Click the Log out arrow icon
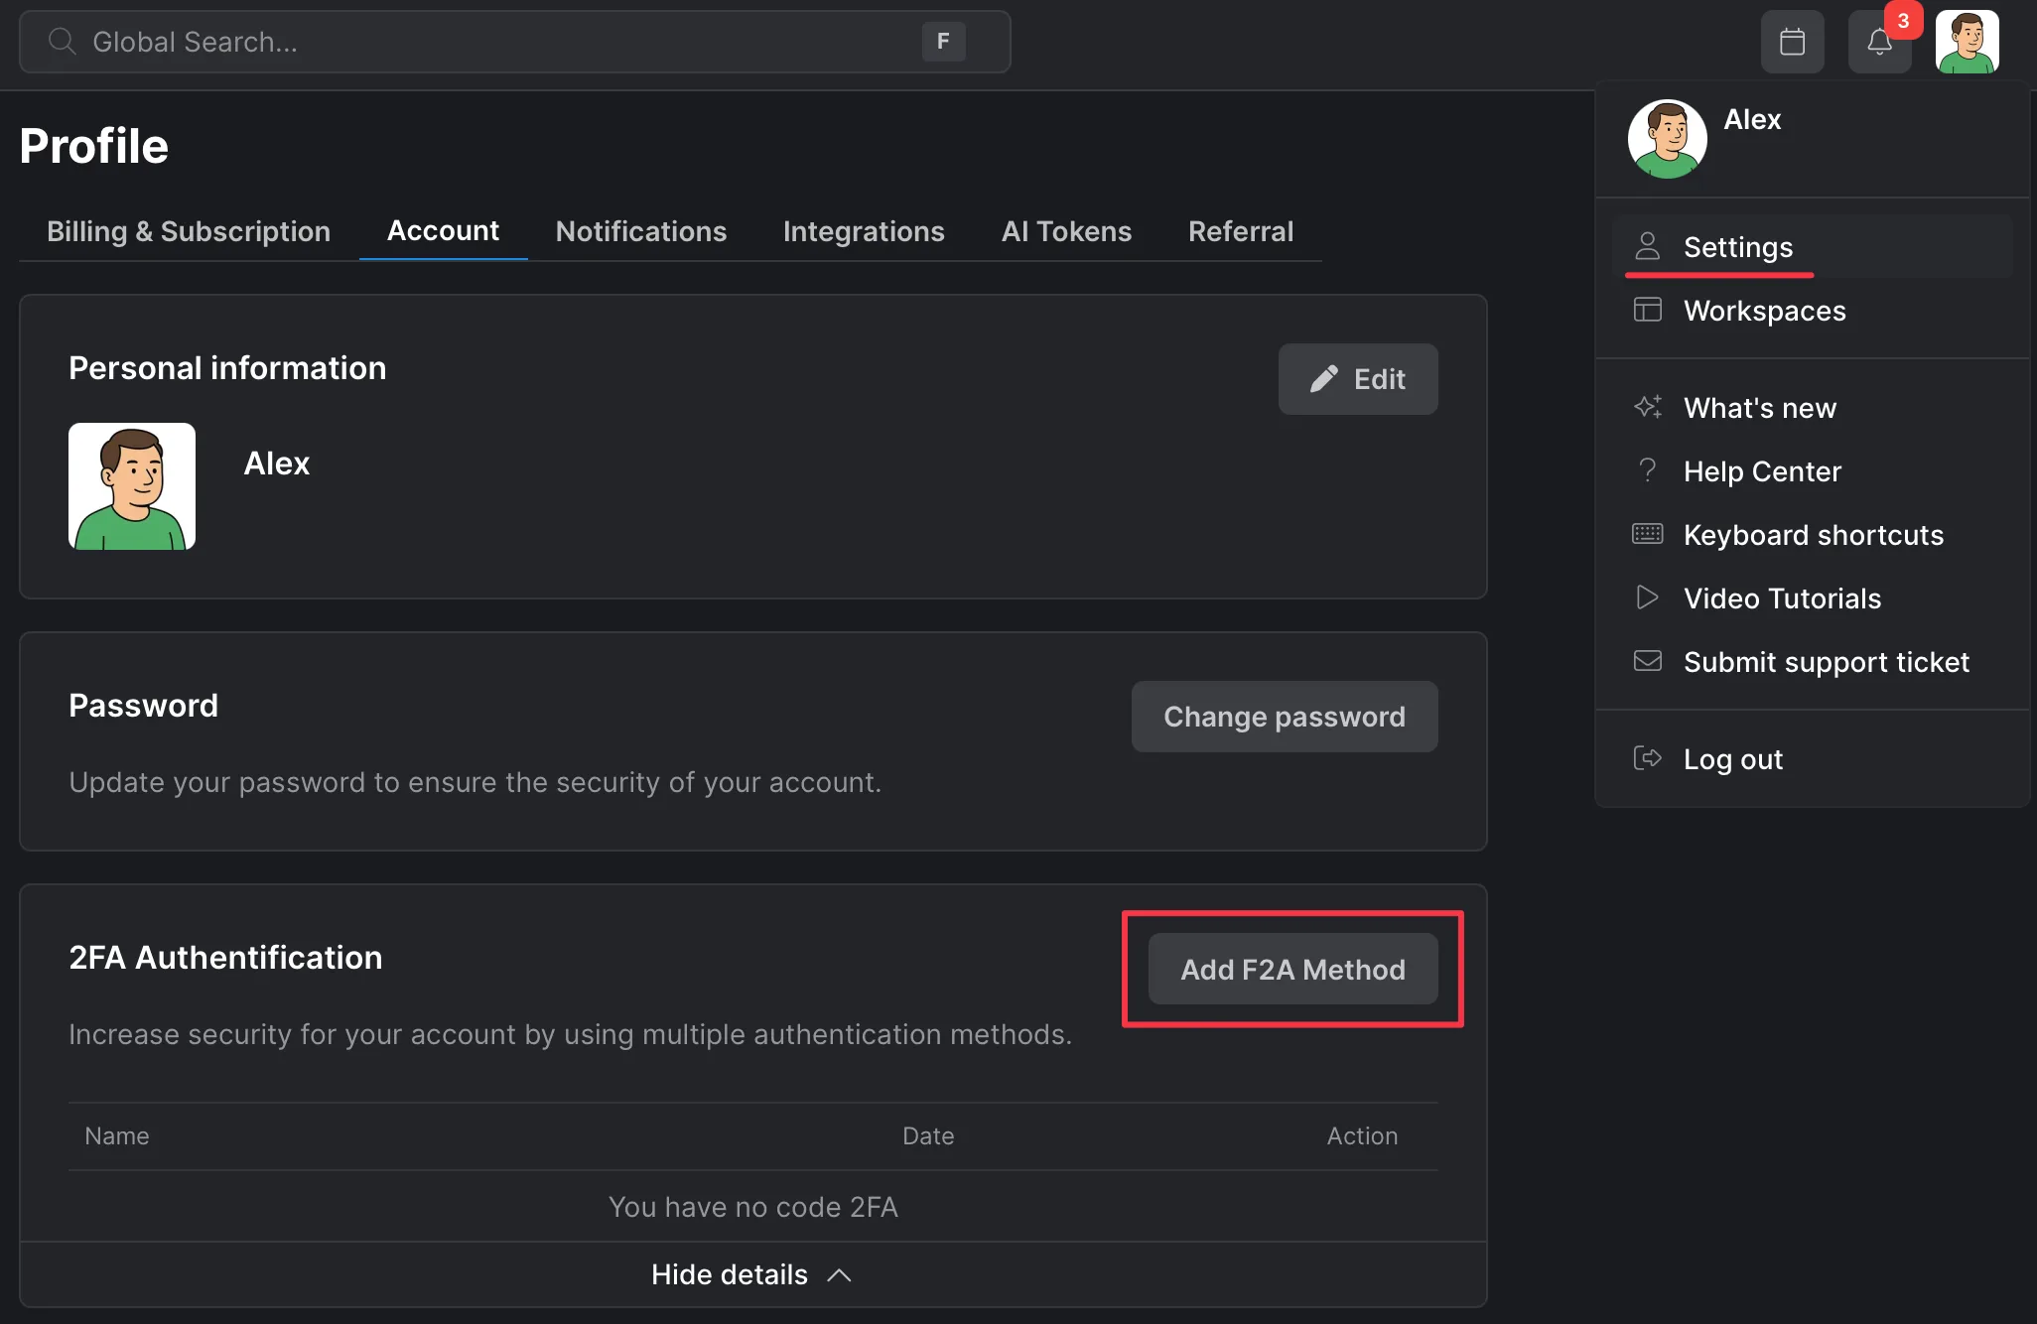This screenshot has height=1324, width=2037. pos(1648,757)
